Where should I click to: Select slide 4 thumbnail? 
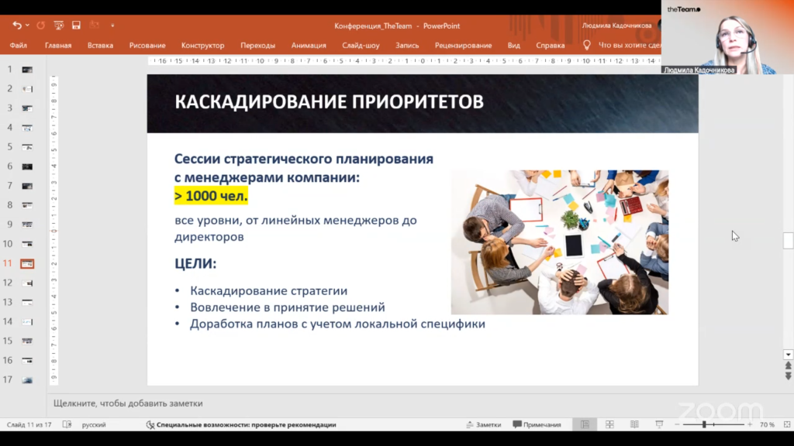27,128
